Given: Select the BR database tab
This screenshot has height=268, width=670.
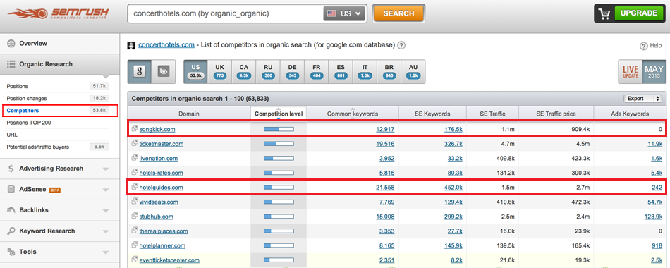Looking at the screenshot, I should [389, 71].
